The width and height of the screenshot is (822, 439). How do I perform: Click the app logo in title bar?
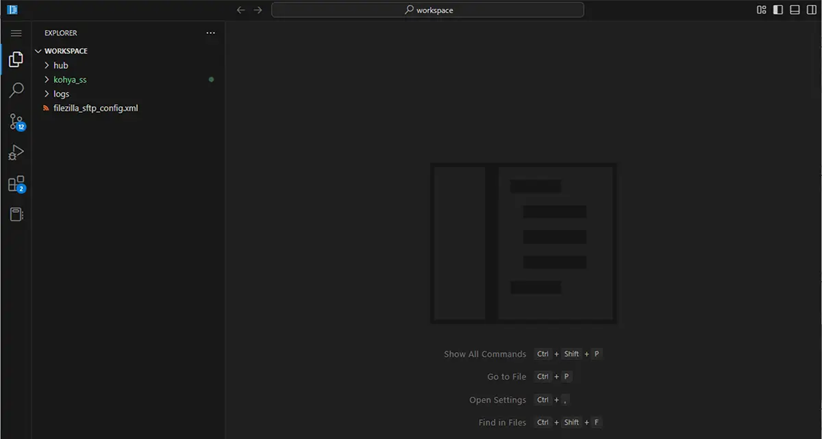point(12,10)
